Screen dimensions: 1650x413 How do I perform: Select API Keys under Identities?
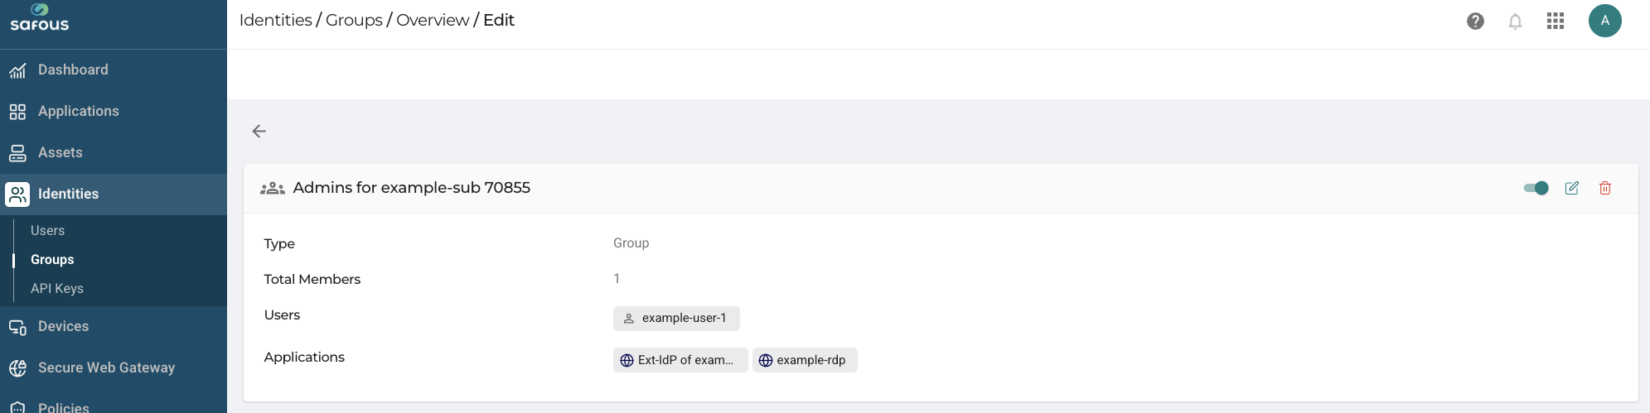[x=57, y=289]
